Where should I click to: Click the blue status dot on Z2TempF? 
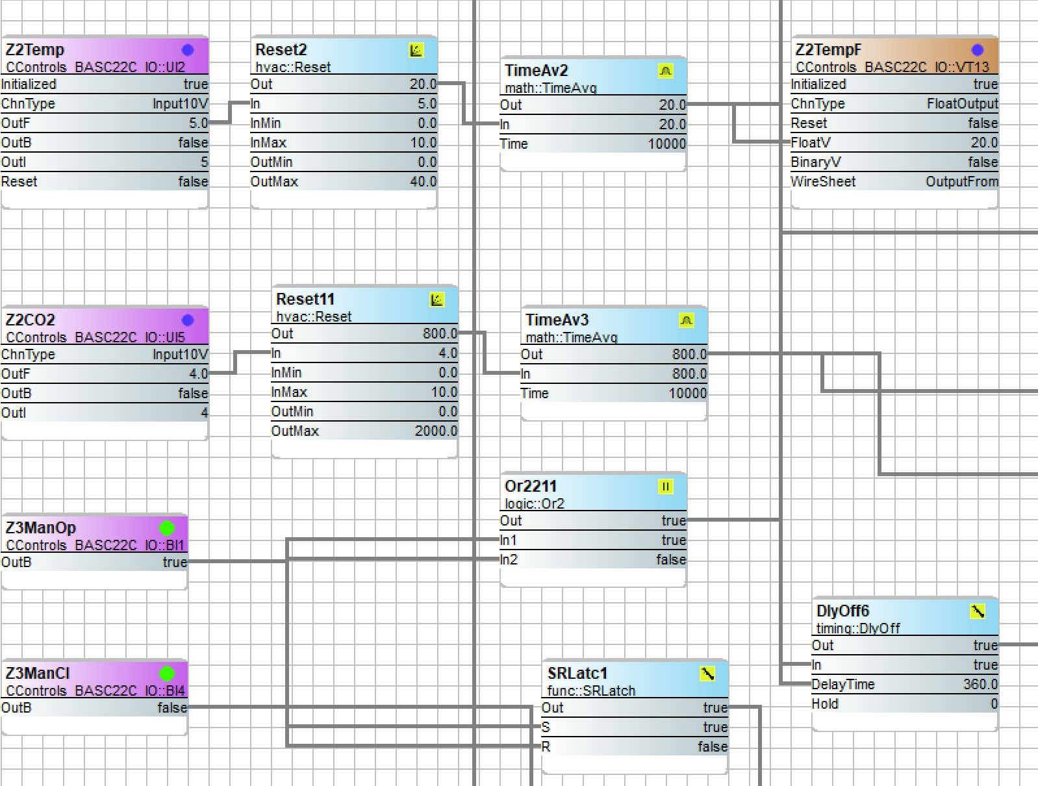tap(978, 50)
